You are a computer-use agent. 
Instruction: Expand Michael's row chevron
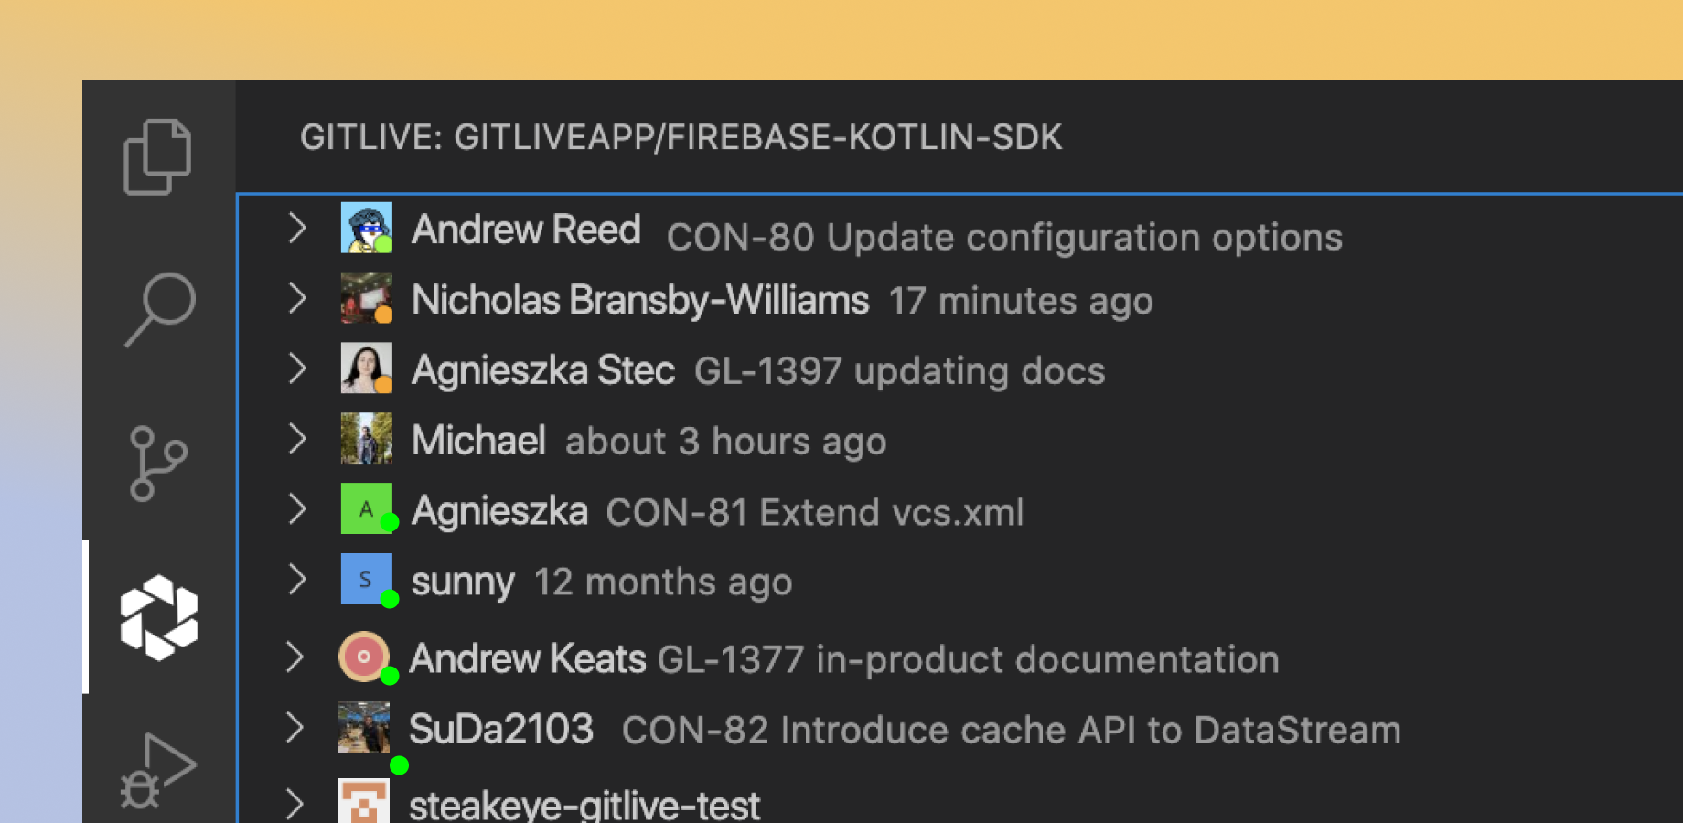click(x=296, y=439)
